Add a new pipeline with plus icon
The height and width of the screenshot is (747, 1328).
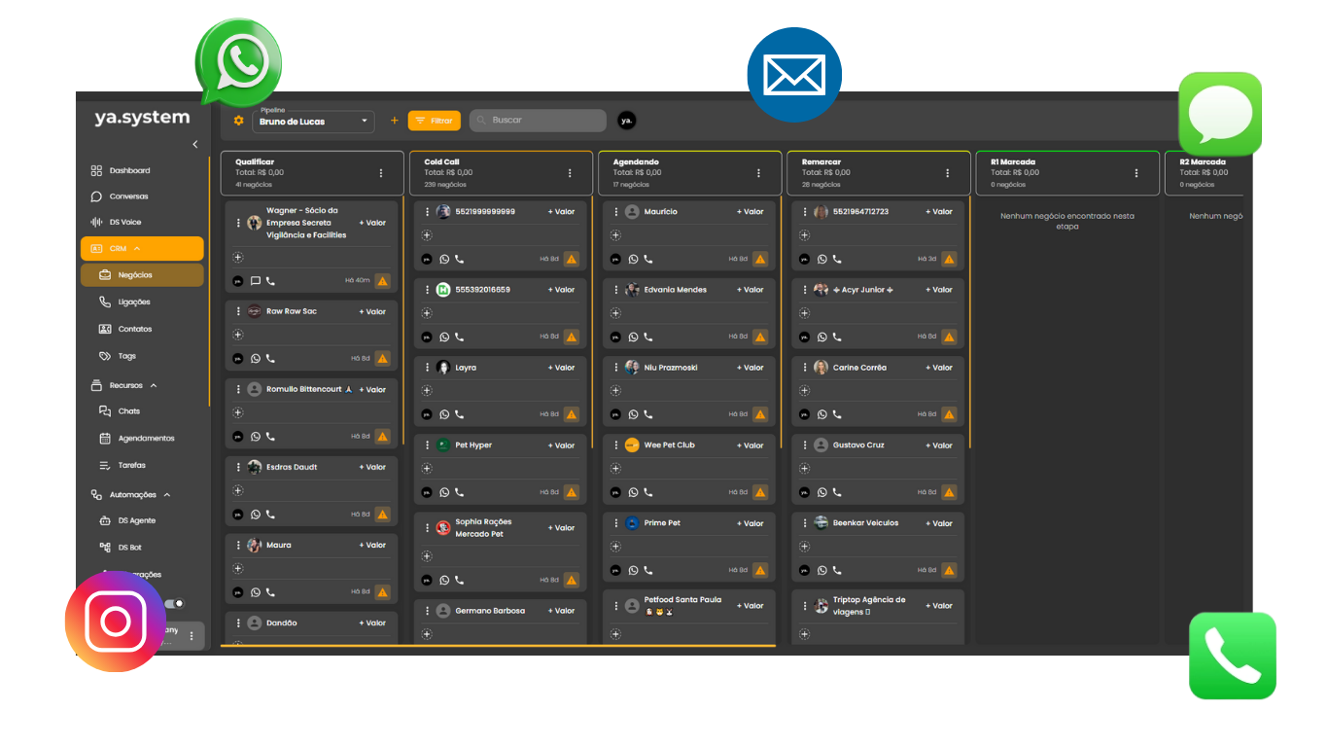(394, 121)
